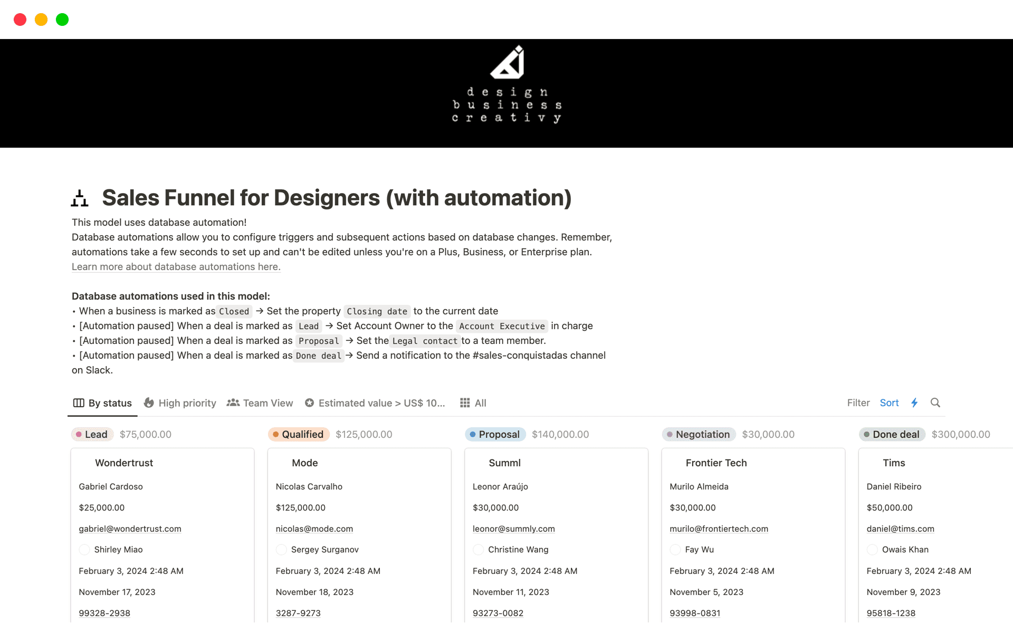Open the Estimated value view tab
The image size is (1013, 633).
375,403
